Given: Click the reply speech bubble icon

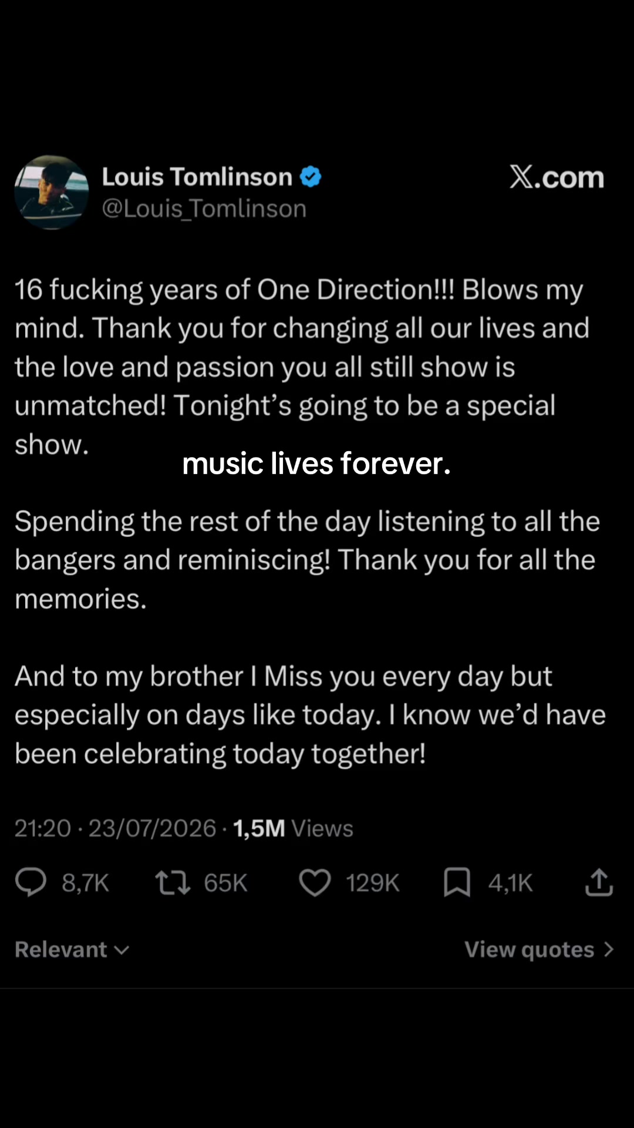Looking at the screenshot, I should (31, 882).
